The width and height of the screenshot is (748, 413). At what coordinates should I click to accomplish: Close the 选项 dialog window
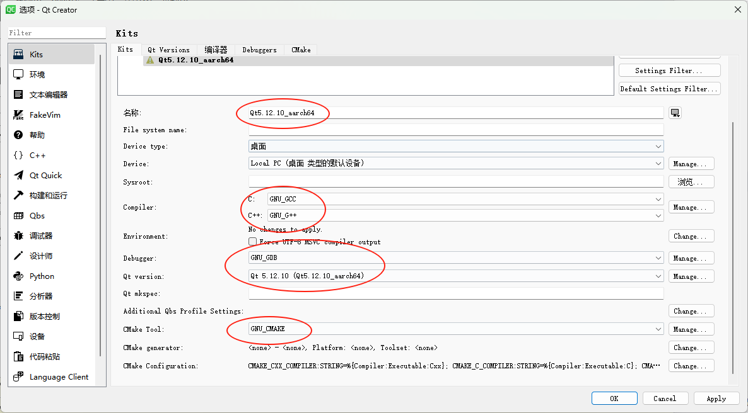pos(737,9)
